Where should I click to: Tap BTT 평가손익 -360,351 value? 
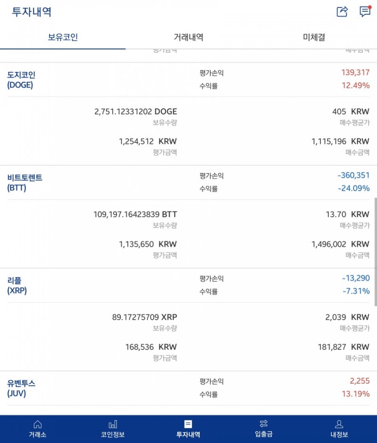point(353,175)
